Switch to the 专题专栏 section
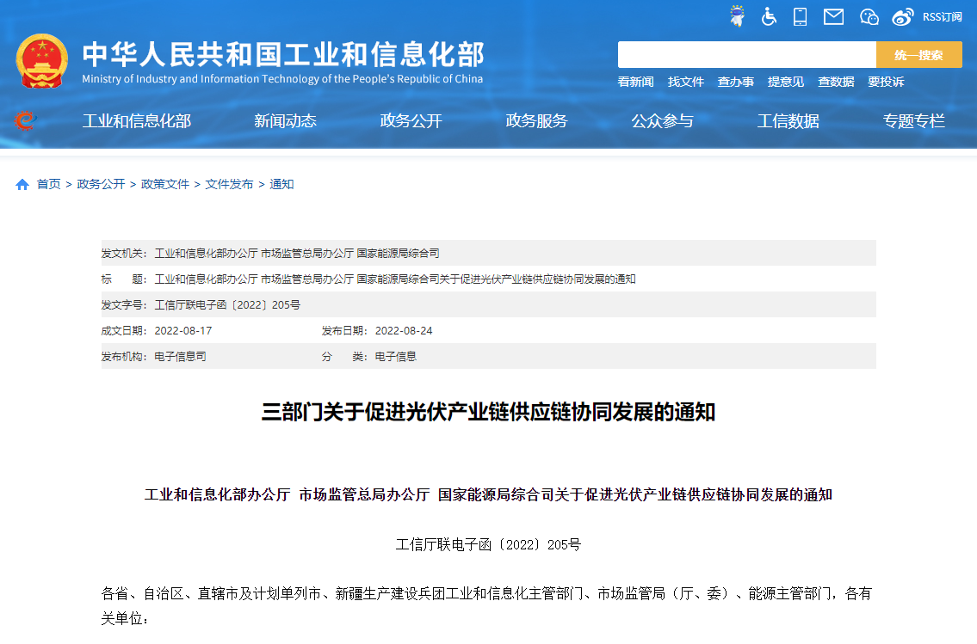Image resolution: width=977 pixels, height=644 pixels. click(913, 121)
